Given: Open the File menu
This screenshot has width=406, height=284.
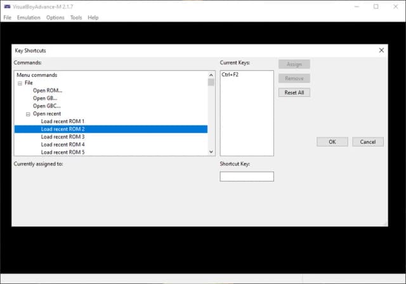Looking at the screenshot, I should [x=7, y=18].
